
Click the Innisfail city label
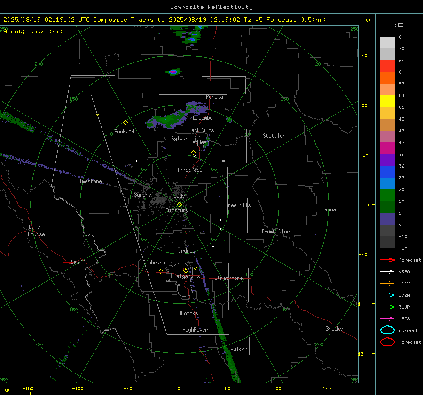click(x=189, y=170)
